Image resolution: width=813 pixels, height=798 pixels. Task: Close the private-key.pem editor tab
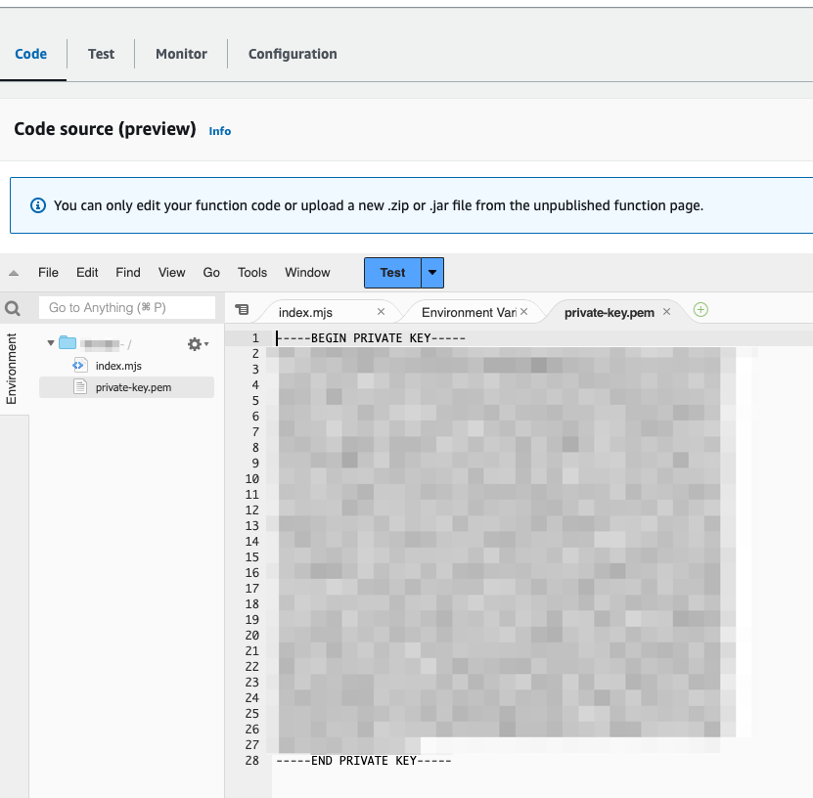(x=667, y=311)
